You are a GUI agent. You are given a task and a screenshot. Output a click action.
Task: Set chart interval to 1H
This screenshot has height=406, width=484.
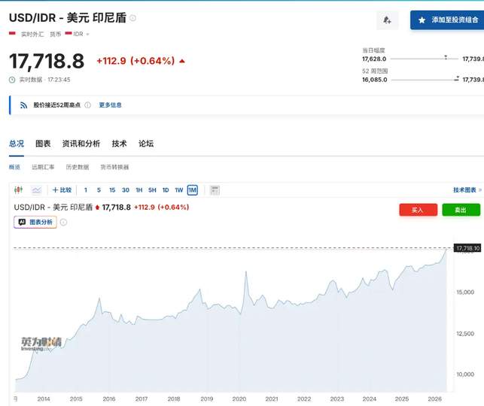point(139,190)
